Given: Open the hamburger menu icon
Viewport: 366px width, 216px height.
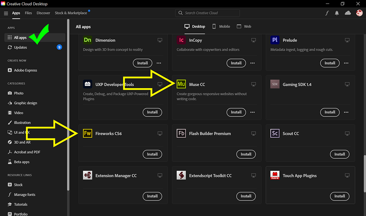Looking at the screenshot, I should click(x=6, y=13).
